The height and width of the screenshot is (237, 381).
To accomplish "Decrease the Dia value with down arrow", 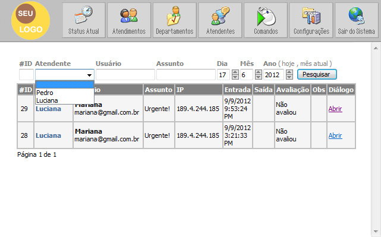I will (x=235, y=77).
